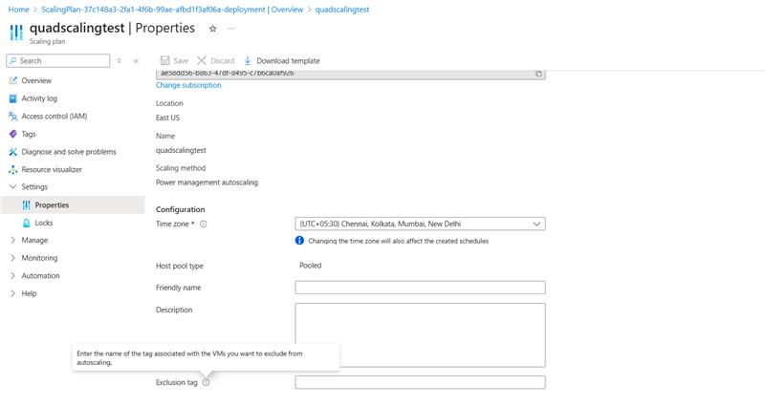The image size is (765, 407).
Task: Click the Exclusion tag info icon
Action: click(206, 382)
